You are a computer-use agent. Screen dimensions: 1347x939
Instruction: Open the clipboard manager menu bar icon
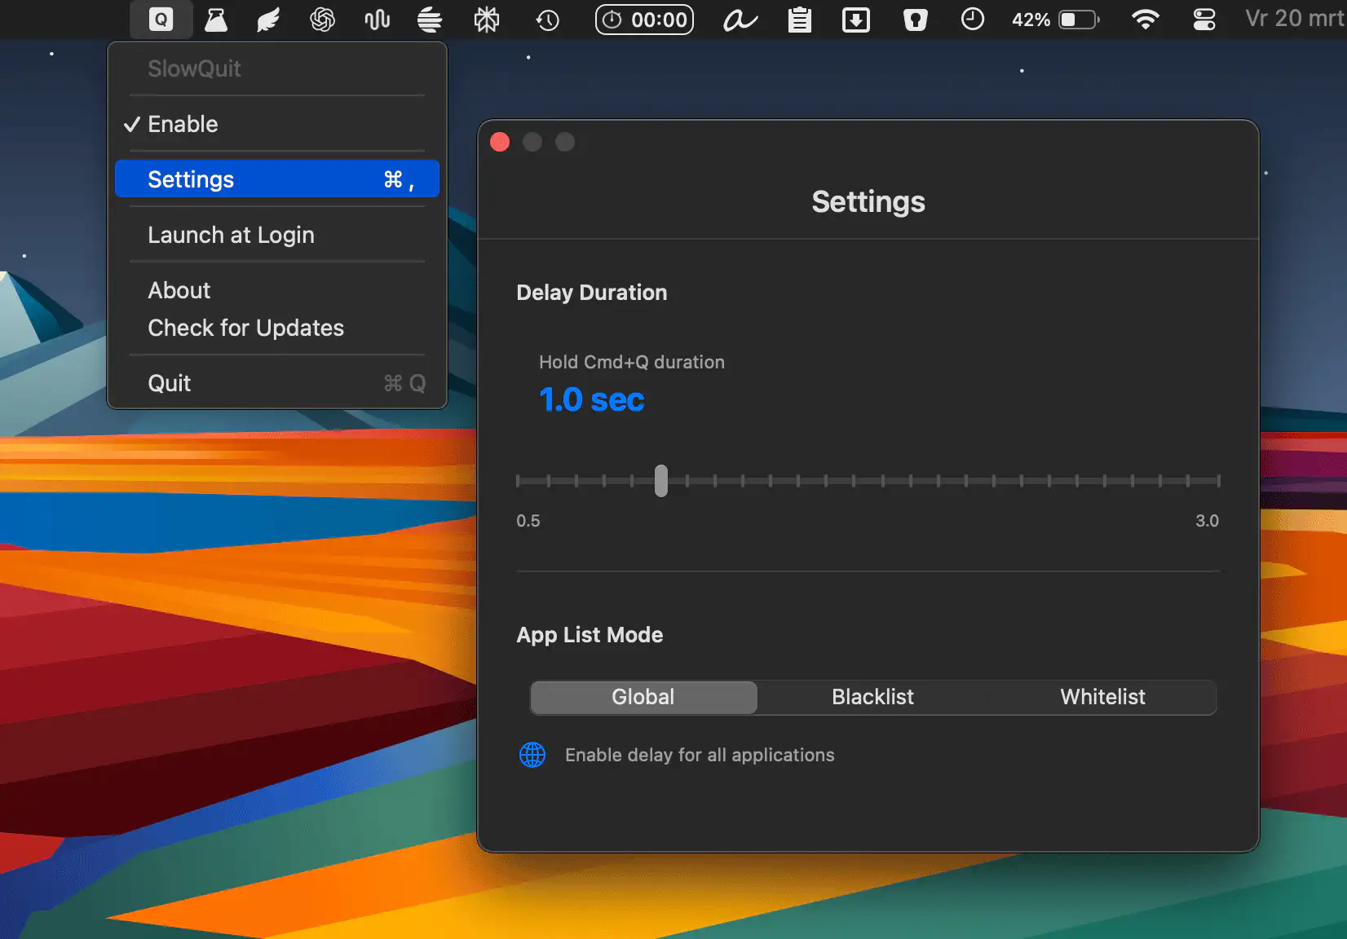799,20
